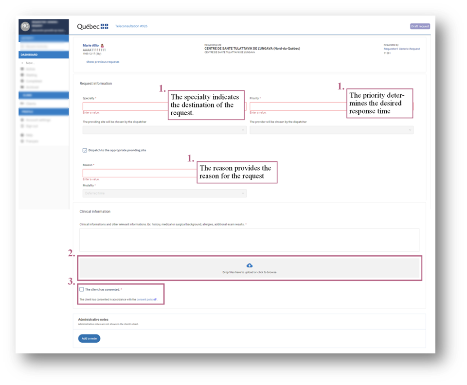467x385 pixels.
Task: Open the consent policy link
Action: tap(145, 299)
